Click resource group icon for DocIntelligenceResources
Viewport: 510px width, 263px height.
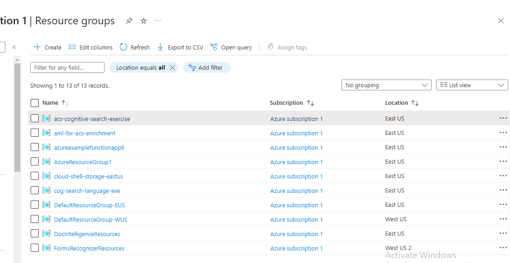(x=46, y=233)
